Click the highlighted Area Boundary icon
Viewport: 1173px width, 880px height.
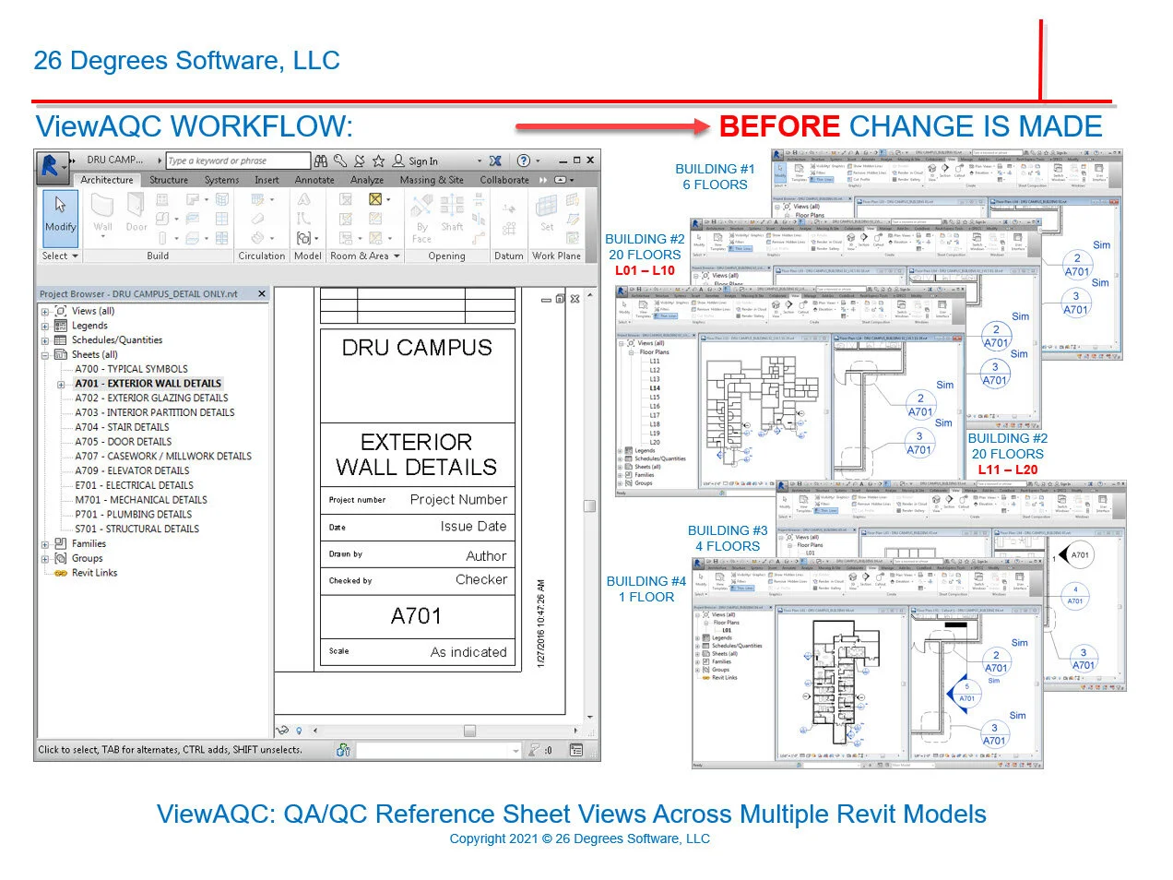pos(375,199)
